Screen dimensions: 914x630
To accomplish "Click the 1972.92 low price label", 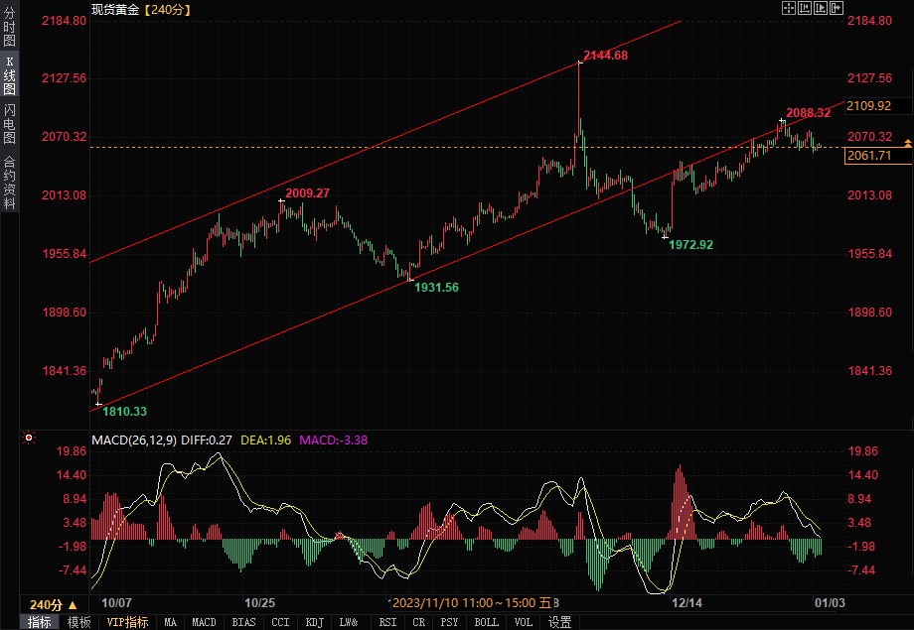I will tap(690, 244).
